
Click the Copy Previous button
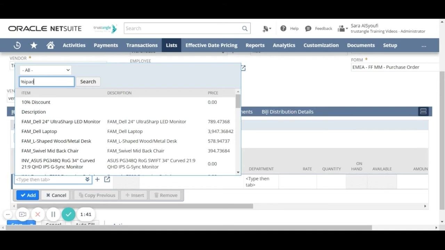tap(96, 195)
